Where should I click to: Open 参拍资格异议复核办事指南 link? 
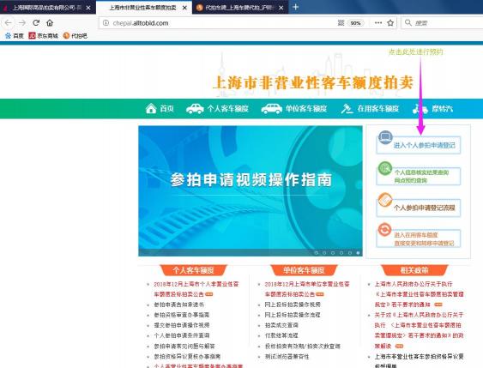coord(187,357)
